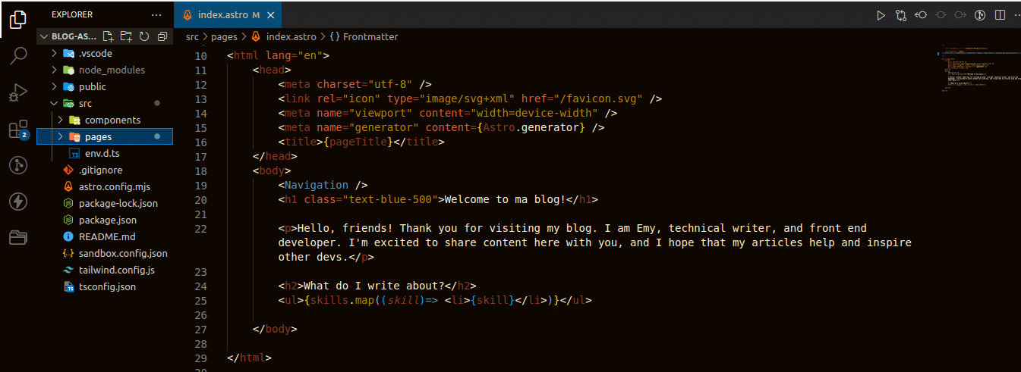Viewport: 1021px width, 372px height.
Task: Run the file with the play icon
Action: pos(881,14)
